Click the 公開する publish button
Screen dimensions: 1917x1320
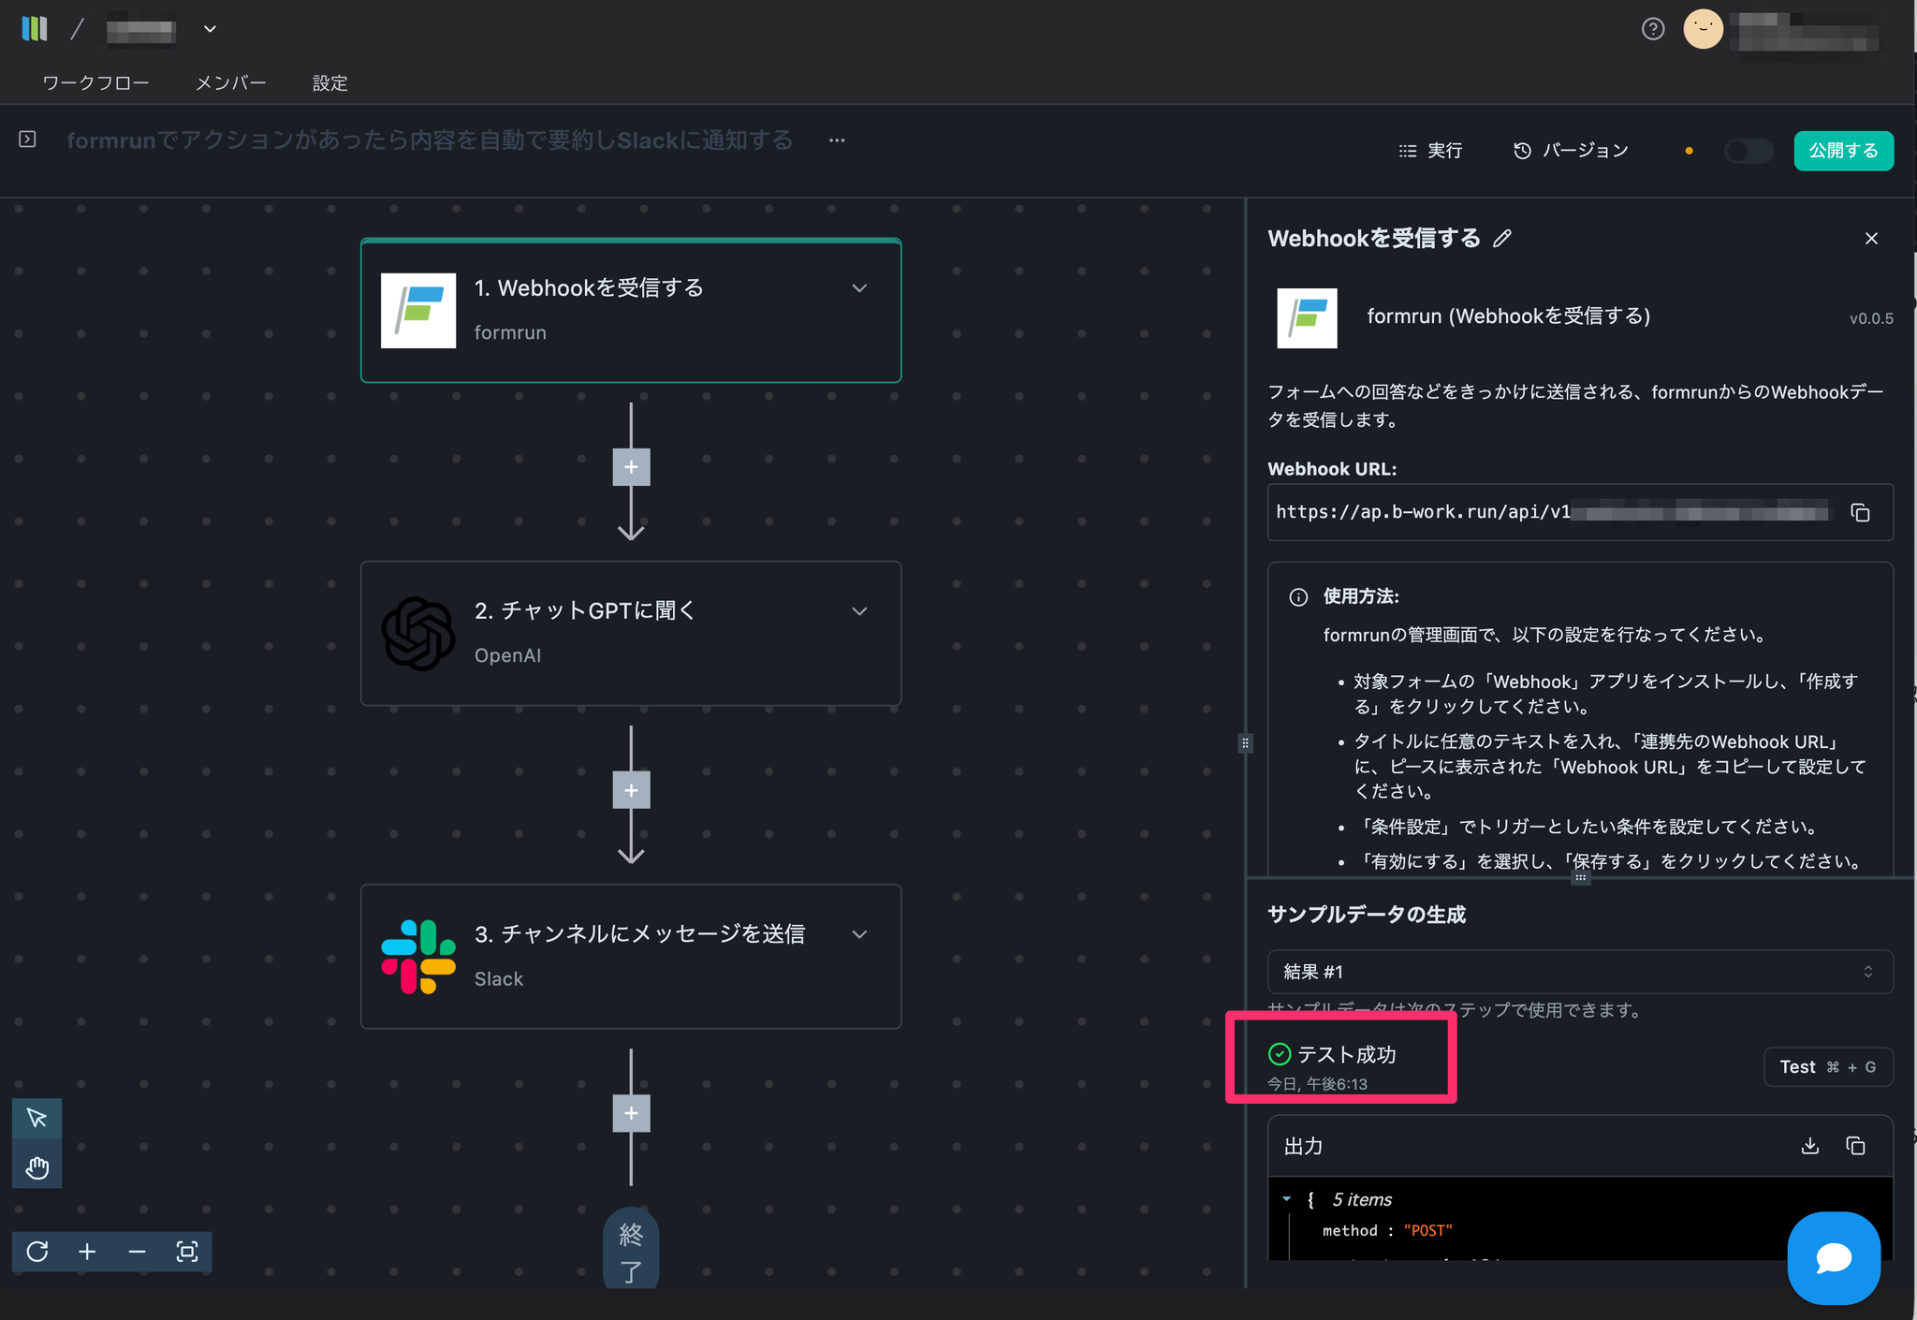coord(1842,151)
